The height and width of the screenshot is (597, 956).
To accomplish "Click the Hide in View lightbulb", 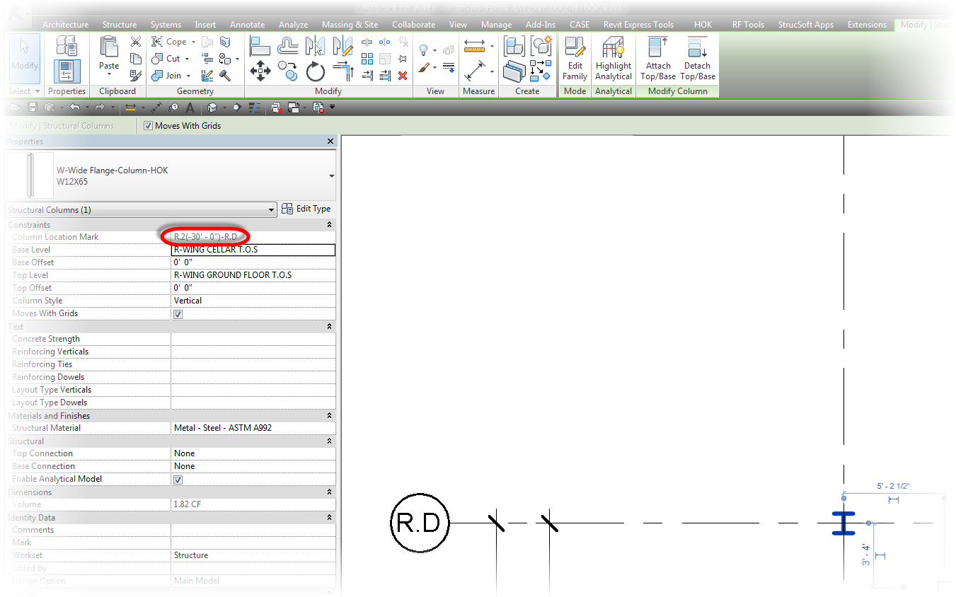I will [424, 50].
